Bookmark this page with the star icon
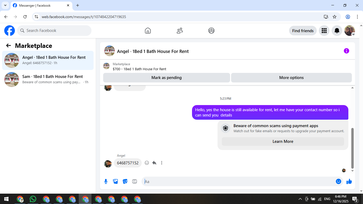Viewport: 363px width, 204px height. coord(335,17)
